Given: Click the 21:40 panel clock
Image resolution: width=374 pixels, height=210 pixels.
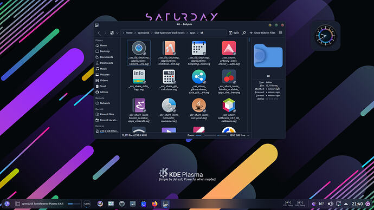Looking at the screenshot, I should tap(357, 204).
